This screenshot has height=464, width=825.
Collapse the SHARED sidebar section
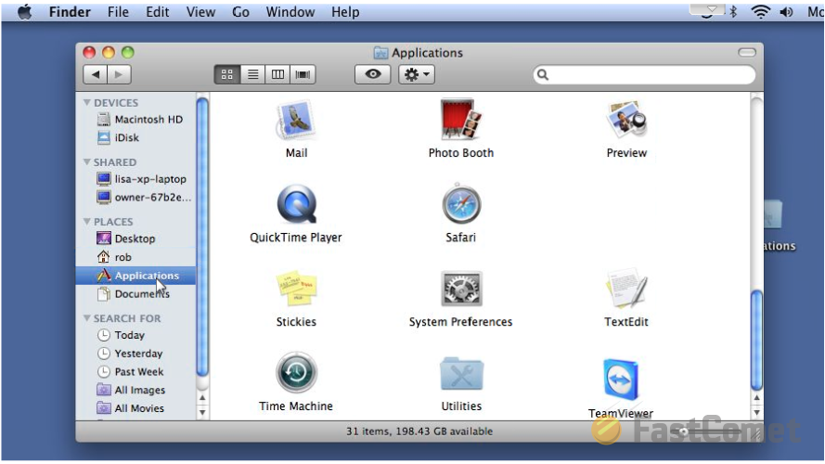coord(87,162)
